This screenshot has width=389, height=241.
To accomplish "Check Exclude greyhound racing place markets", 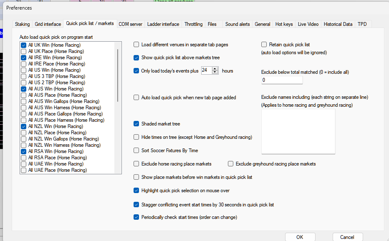I will [231, 164].
